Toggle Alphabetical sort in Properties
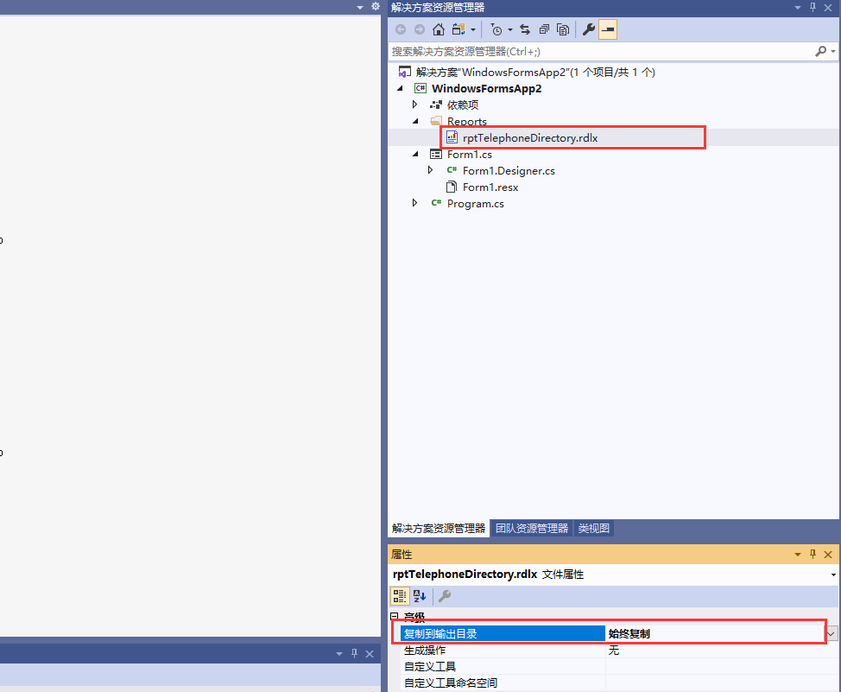Viewport: 841px width, 692px height. pos(420,596)
